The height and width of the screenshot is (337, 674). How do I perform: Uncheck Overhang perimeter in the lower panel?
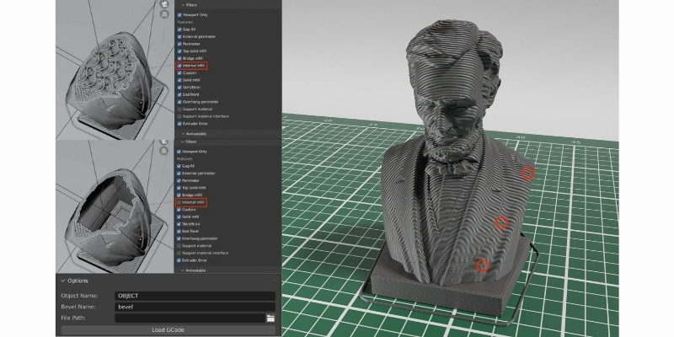pos(179,238)
